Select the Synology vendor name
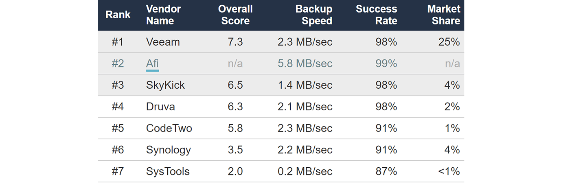Image resolution: width=572 pixels, height=186 pixels. (x=168, y=150)
